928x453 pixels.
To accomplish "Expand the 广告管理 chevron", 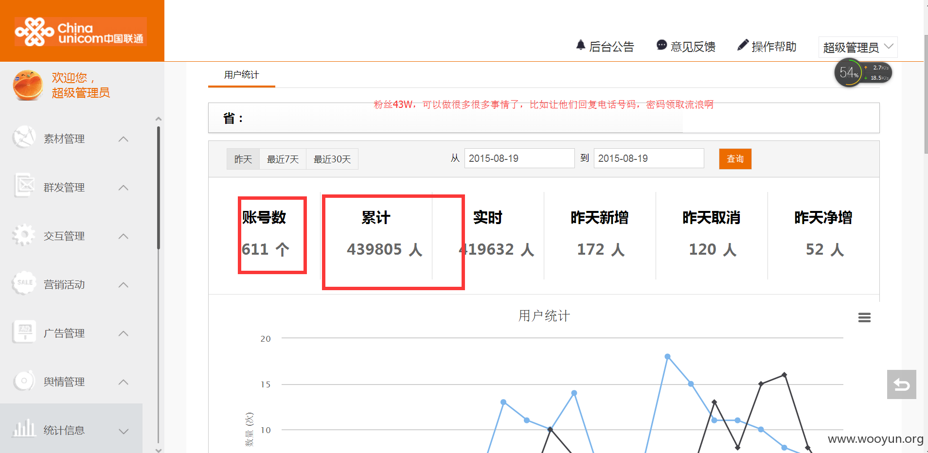I will [124, 333].
